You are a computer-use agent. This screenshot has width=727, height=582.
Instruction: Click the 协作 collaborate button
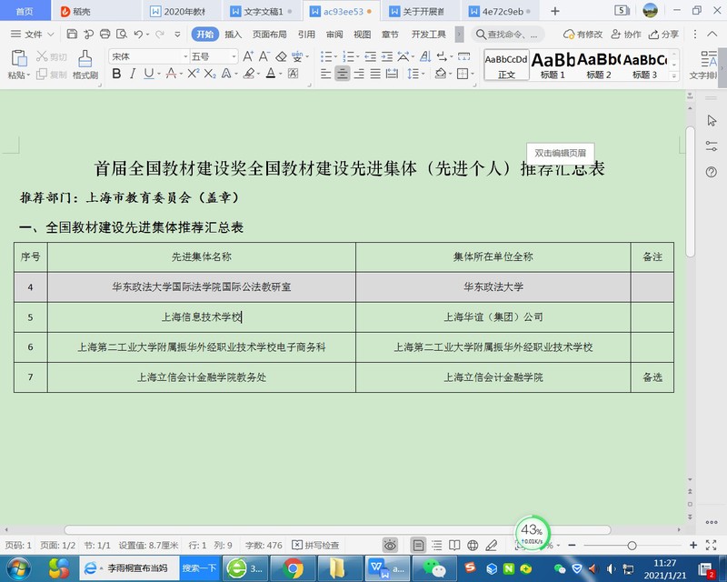point(625,35)
